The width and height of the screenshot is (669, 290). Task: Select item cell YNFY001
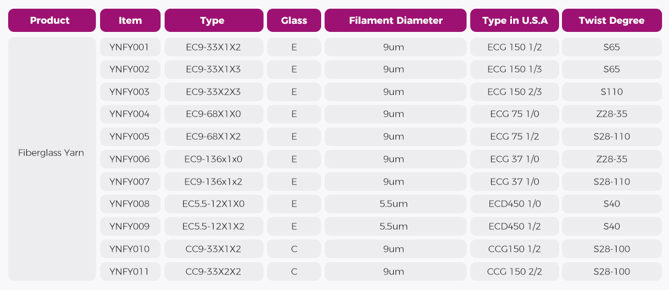(130, 47)
